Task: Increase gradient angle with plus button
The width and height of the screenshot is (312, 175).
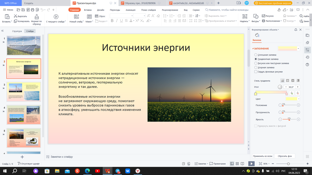Action: (x=298, y=87)
